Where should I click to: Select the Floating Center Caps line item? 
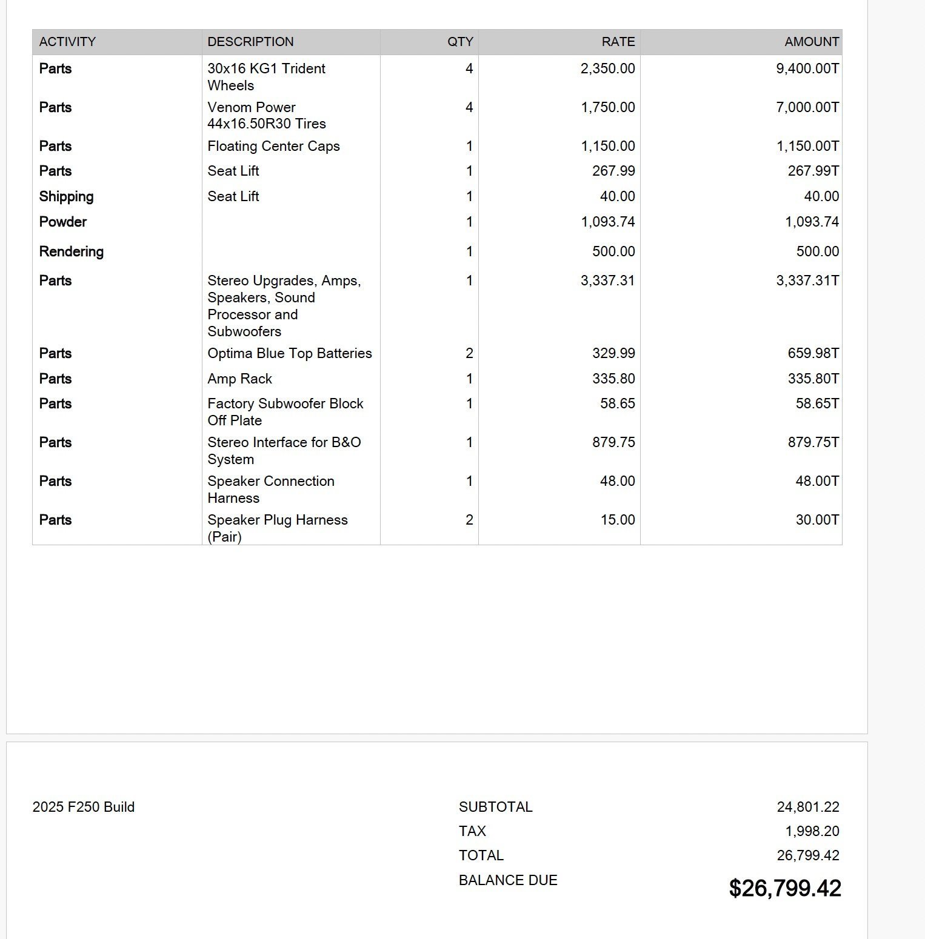(x=273, y=146)
